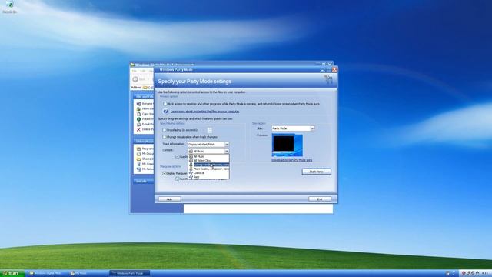
Task: Open learn more about protecting files link
Action: (204, 112)
